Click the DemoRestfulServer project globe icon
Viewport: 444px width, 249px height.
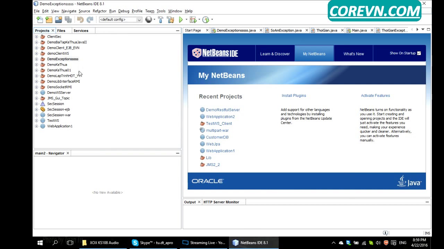202,110
